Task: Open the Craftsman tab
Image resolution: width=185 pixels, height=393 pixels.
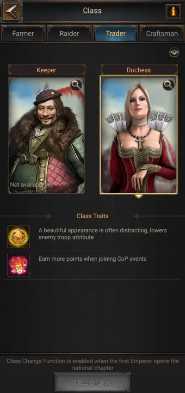Action: click(162, 33)
